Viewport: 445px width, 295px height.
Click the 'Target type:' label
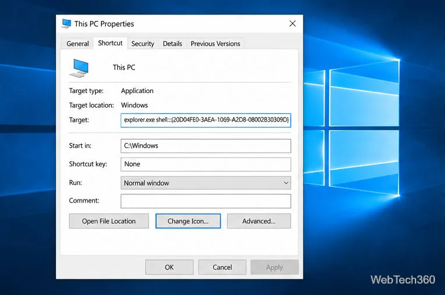click(86, 91)
